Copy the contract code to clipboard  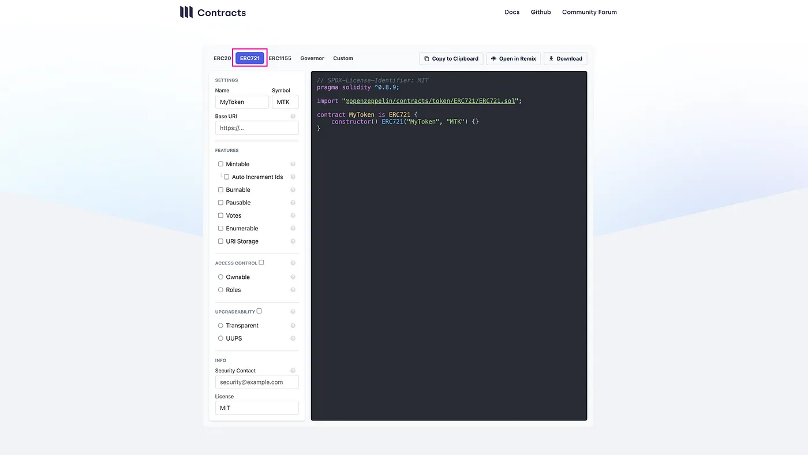[451, 58]
